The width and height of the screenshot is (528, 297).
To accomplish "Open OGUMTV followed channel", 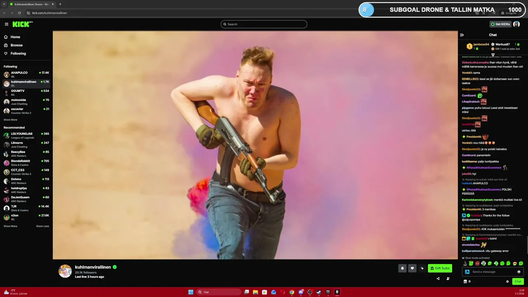I will pos(26,92).
